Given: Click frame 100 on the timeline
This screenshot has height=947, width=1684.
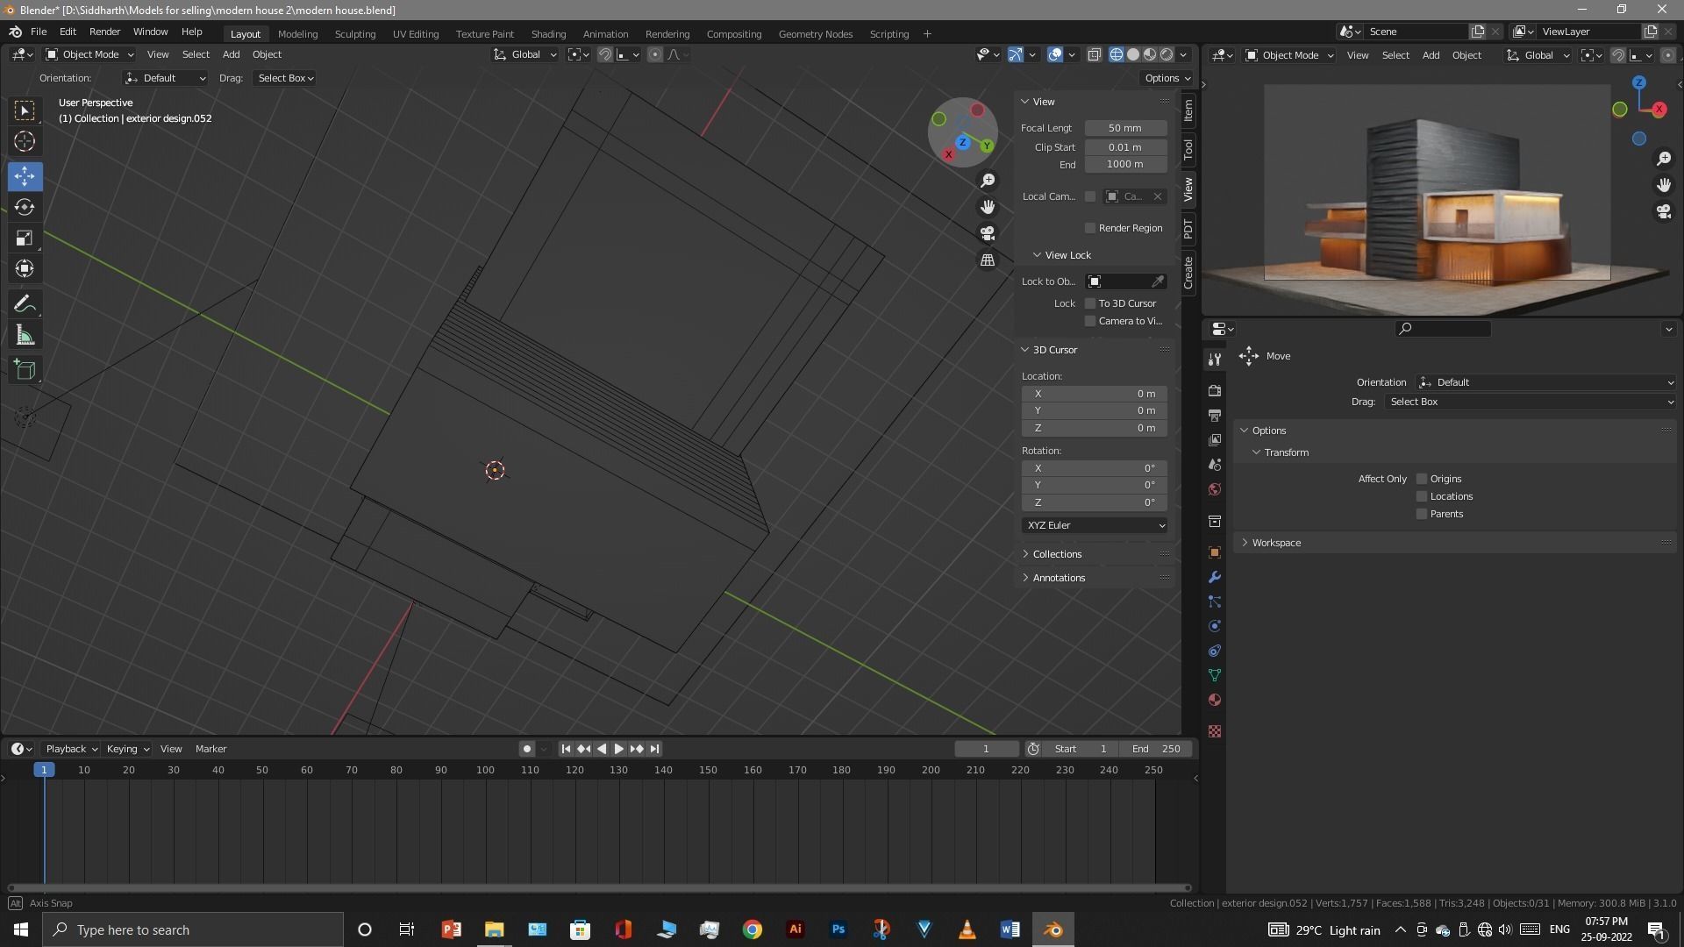Looking at the screenshot, I should pos(485,771).
